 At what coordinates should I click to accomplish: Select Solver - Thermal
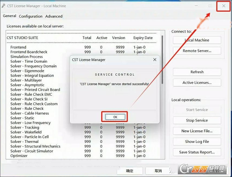pos(78,142)
